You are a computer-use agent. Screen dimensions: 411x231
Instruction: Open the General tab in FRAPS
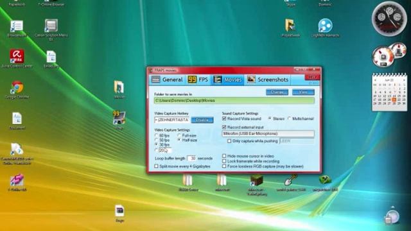click(x=167, y=80)
